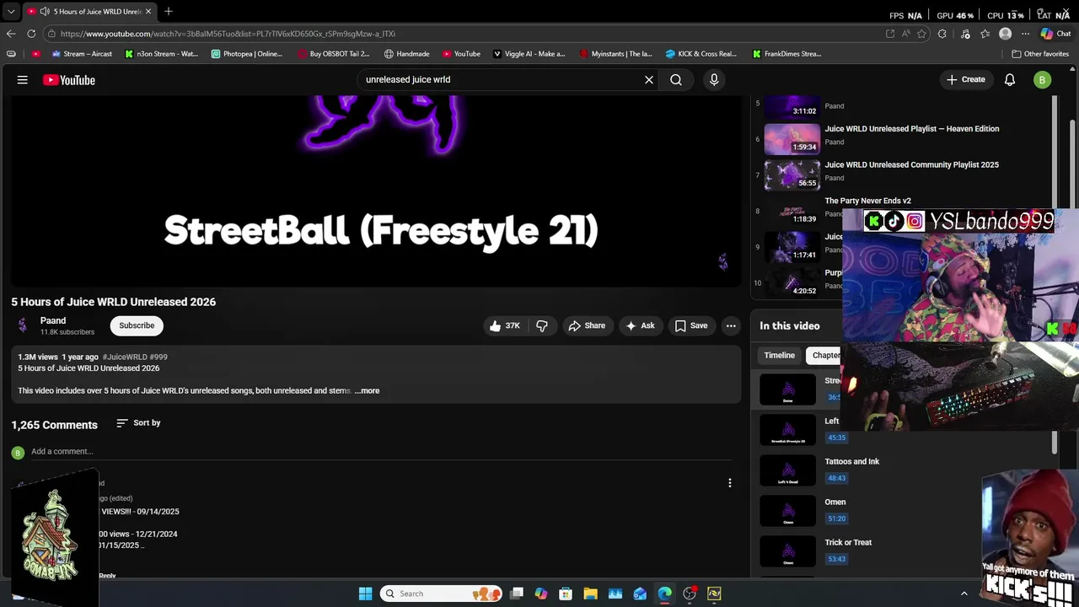Open Windows Start menu
The width and height of the screenshot is (1079, 607).
pos(365,594)
